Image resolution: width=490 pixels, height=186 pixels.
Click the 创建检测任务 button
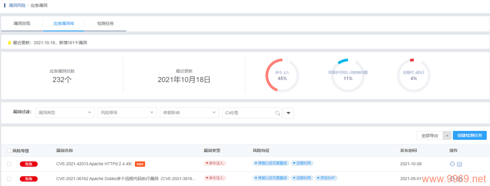coord(470,135)
